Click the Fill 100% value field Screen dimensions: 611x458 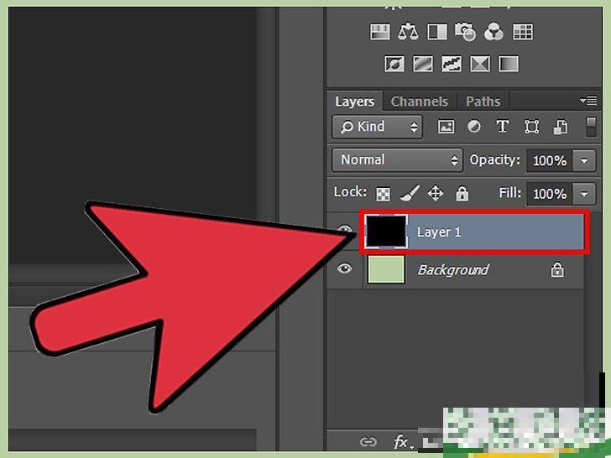[x=550, y=194]
